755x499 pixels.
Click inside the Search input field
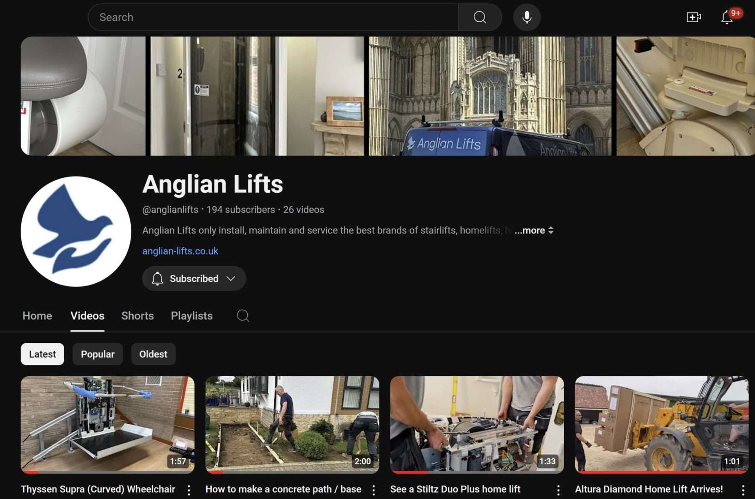coord(273,18)
